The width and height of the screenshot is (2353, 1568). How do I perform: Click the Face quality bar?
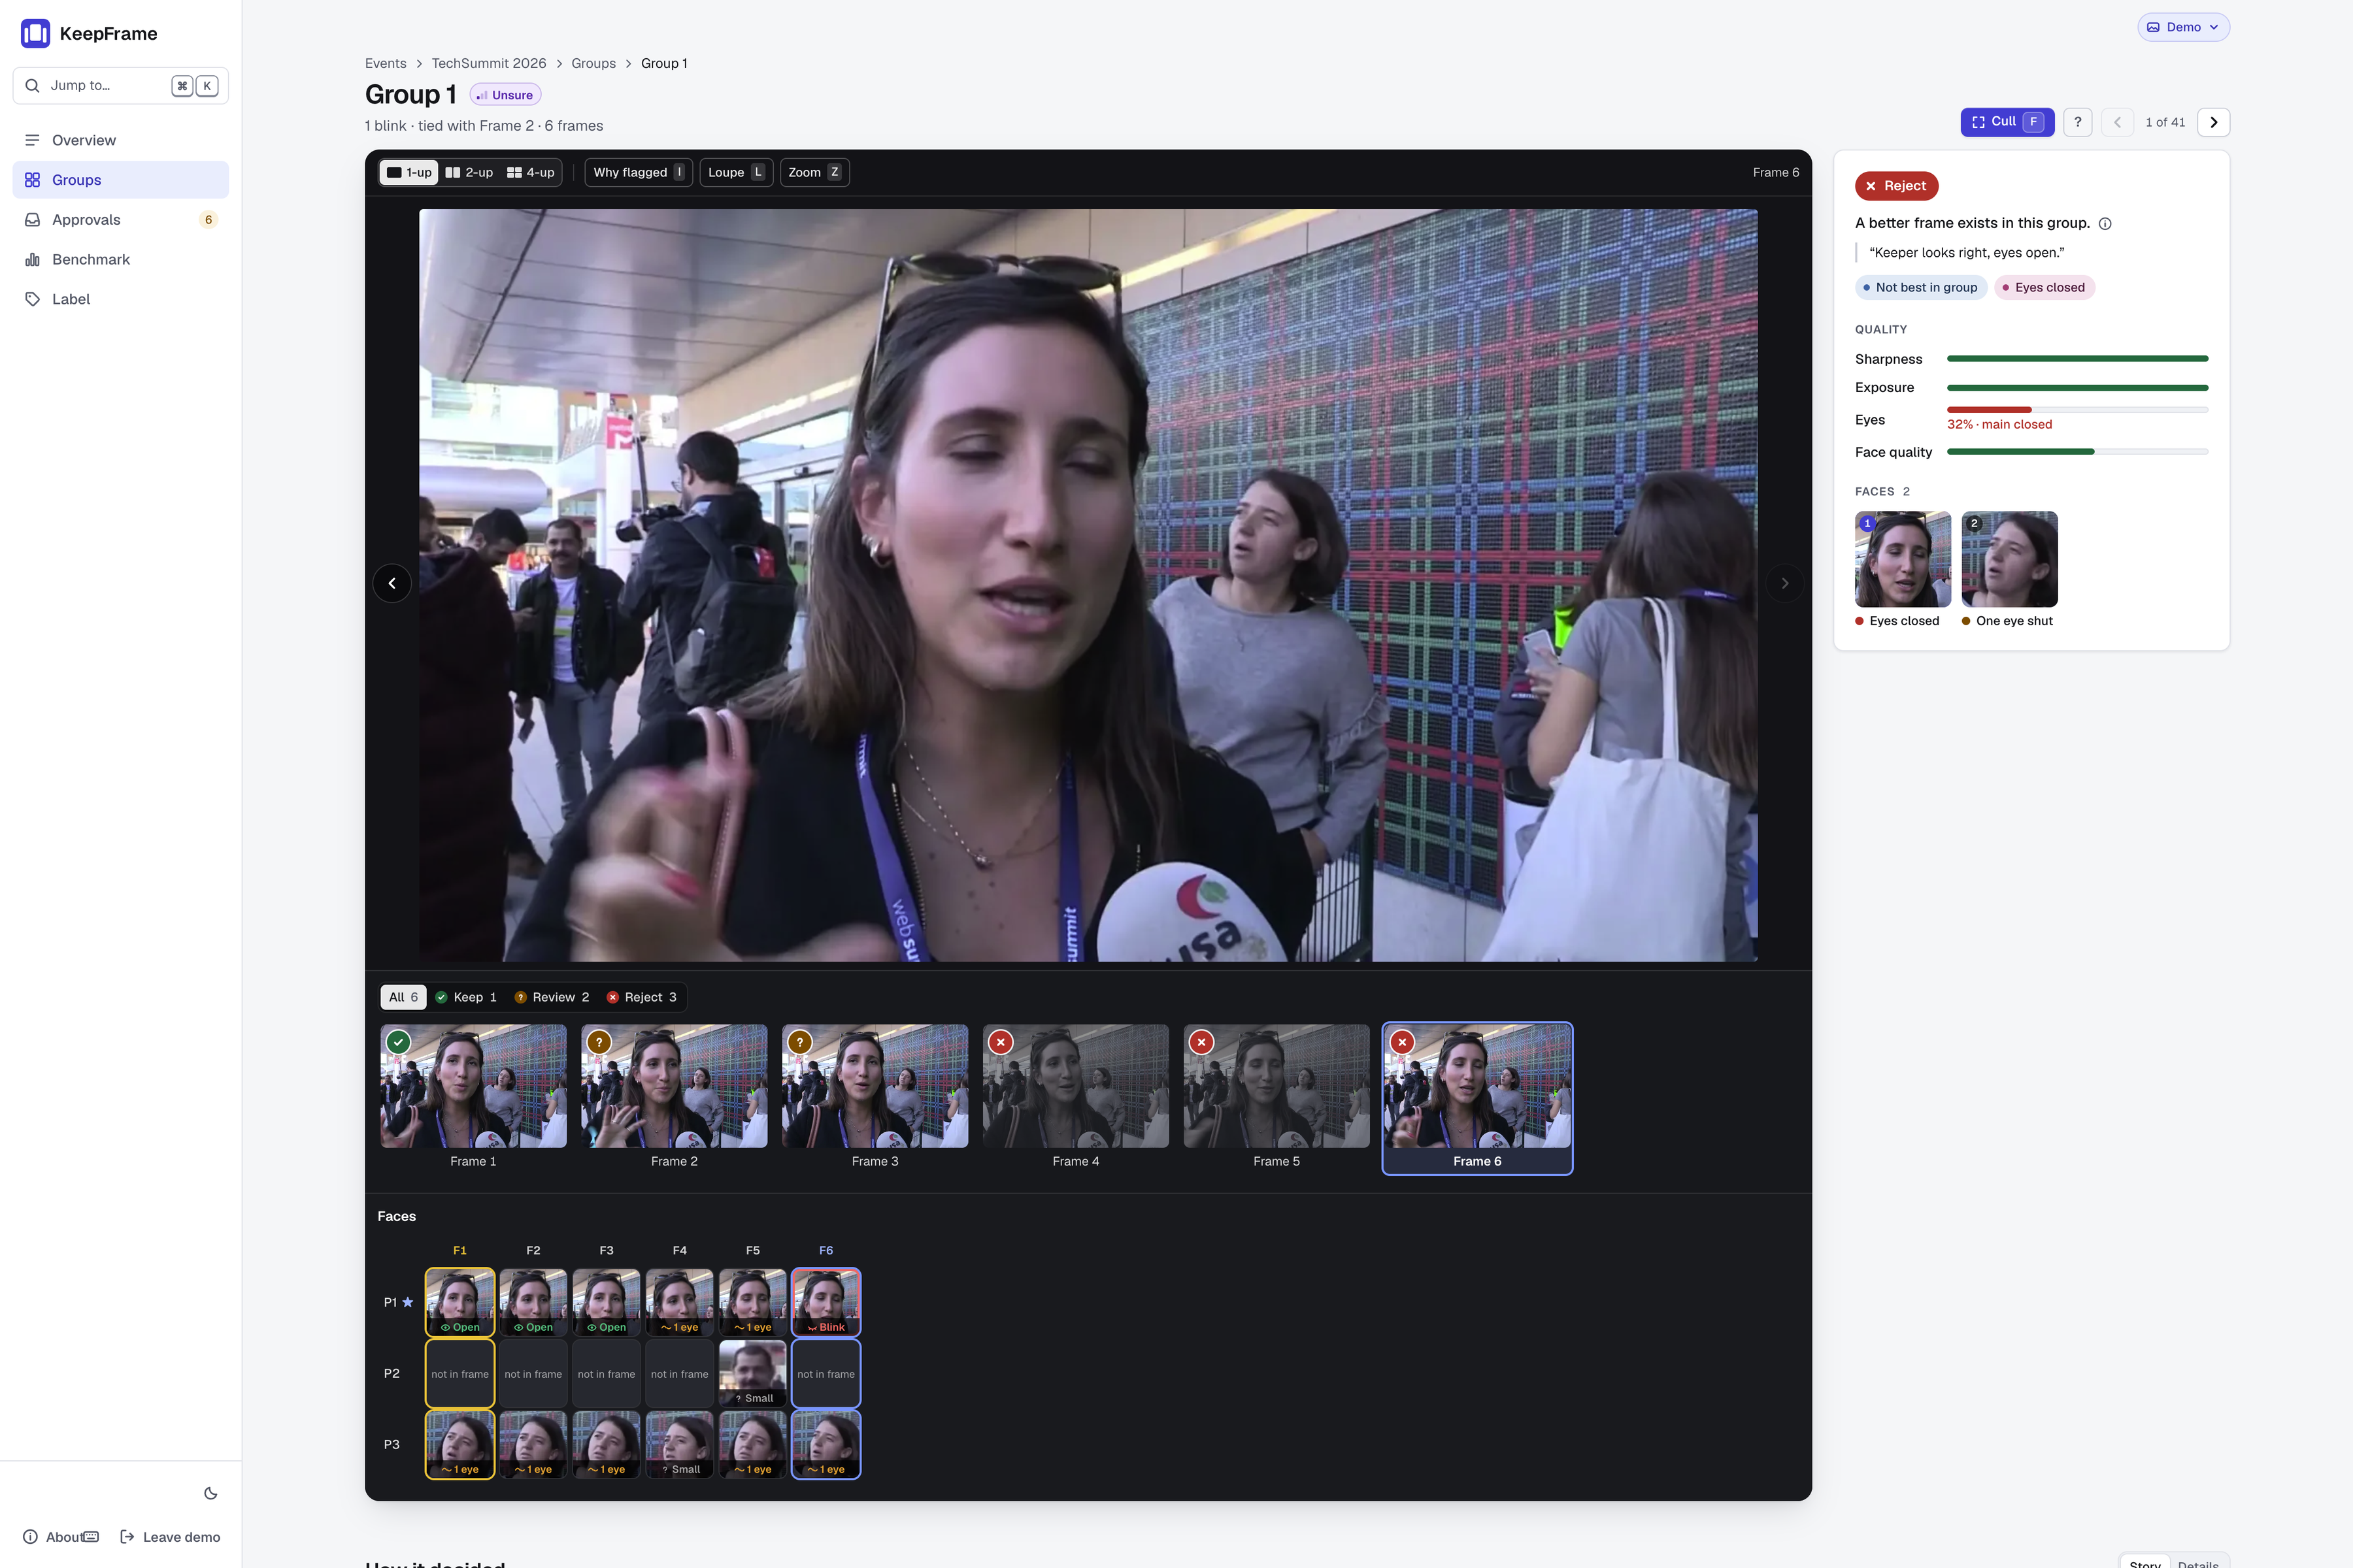click(x=2077, y=452)
